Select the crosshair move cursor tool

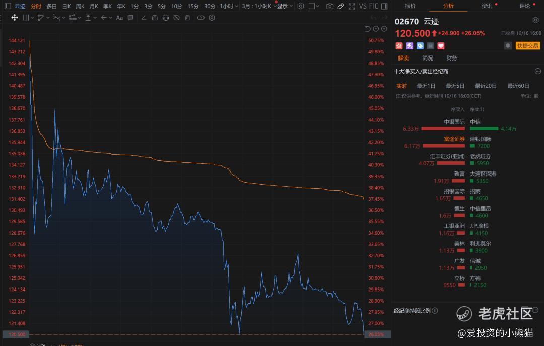point(14,17)
